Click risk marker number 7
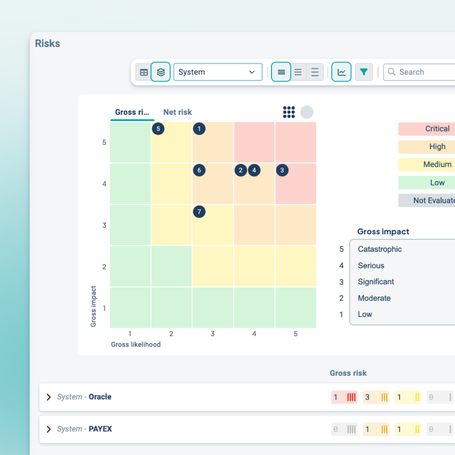Image resolution: width=455 pixels, height=455 pixels. tap(199, 212)
